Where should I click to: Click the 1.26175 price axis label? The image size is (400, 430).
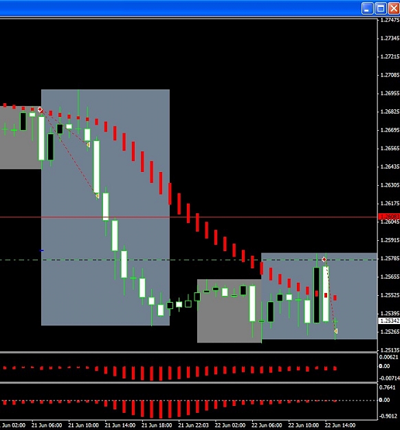390,204
